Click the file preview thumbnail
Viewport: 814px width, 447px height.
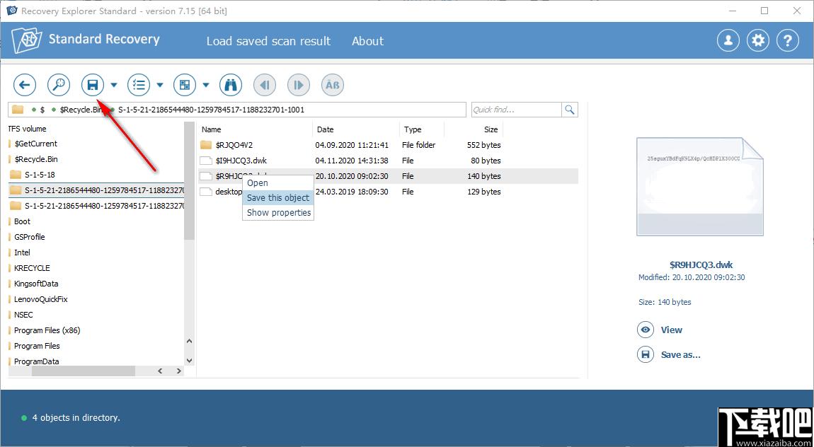coord(700,187)
